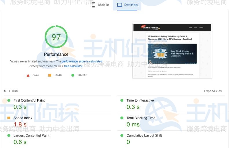The image size is (229, 148).
Task: Click green dot beside Time to Interactive
Action: (122, 100)
